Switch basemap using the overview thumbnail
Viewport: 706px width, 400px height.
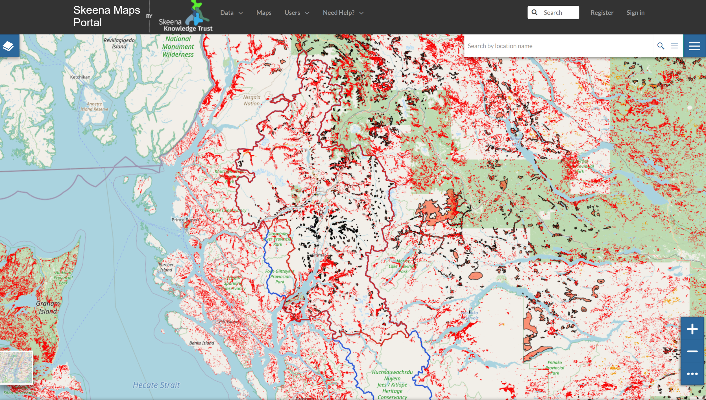(16, 367)
